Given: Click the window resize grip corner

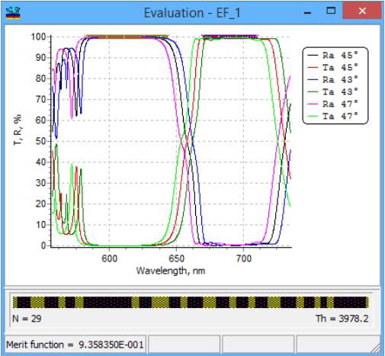Looking at the screenshot, I should coord(376,348).
